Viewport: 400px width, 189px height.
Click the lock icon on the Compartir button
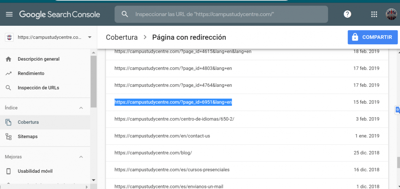coord(355,37)
